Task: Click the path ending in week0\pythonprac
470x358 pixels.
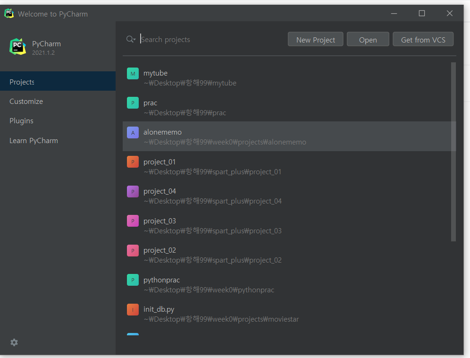Action: click(x=209, y=290)
